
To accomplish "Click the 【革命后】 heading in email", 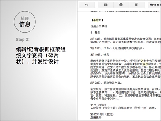I will [x=97, y=20].
